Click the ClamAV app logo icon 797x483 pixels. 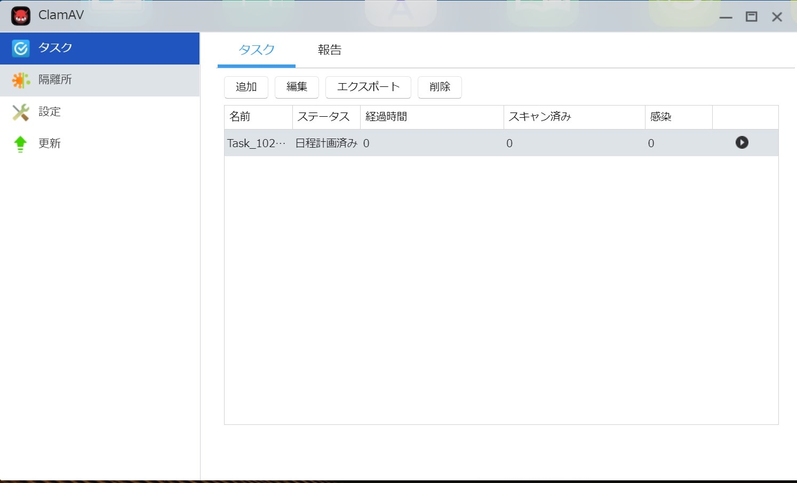pos(21,16)
